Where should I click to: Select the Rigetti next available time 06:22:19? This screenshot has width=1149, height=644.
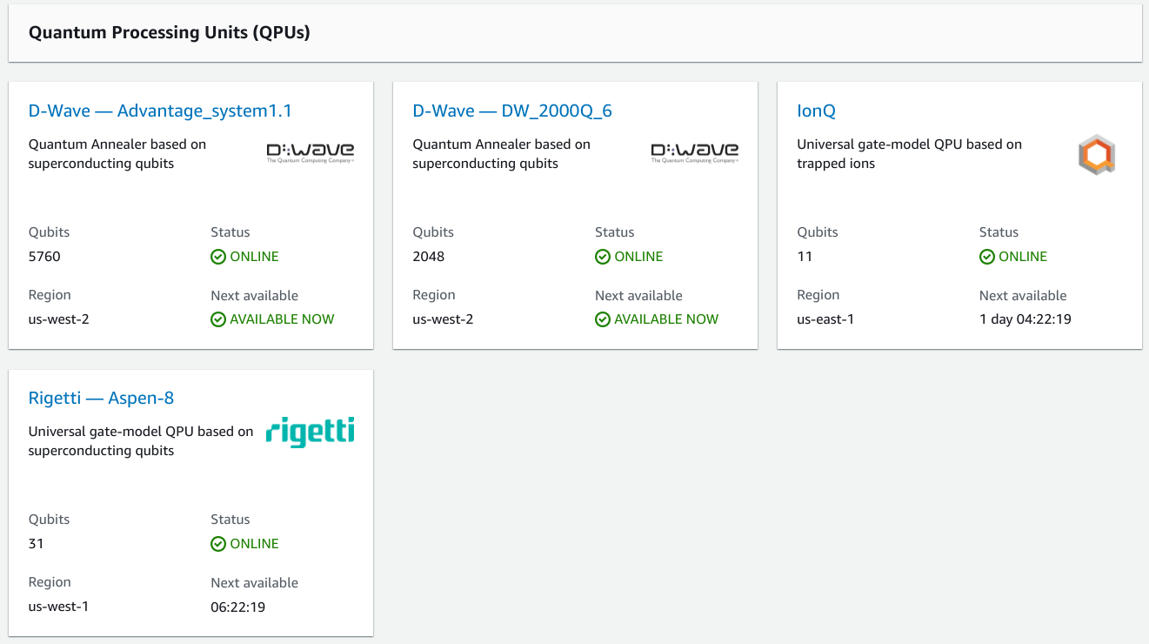tap(238, 607)
